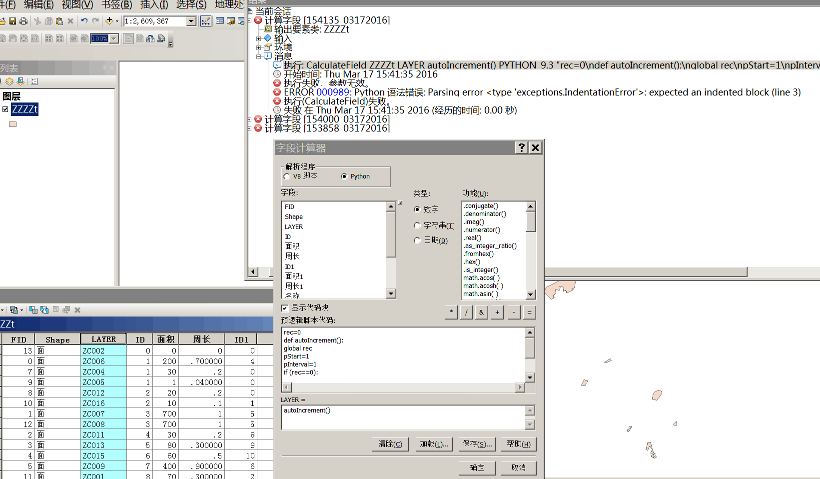Viewport: 820px width, 479px height.
Task: Open the 选择(S) menu
Action: click(x=191, y=4)
